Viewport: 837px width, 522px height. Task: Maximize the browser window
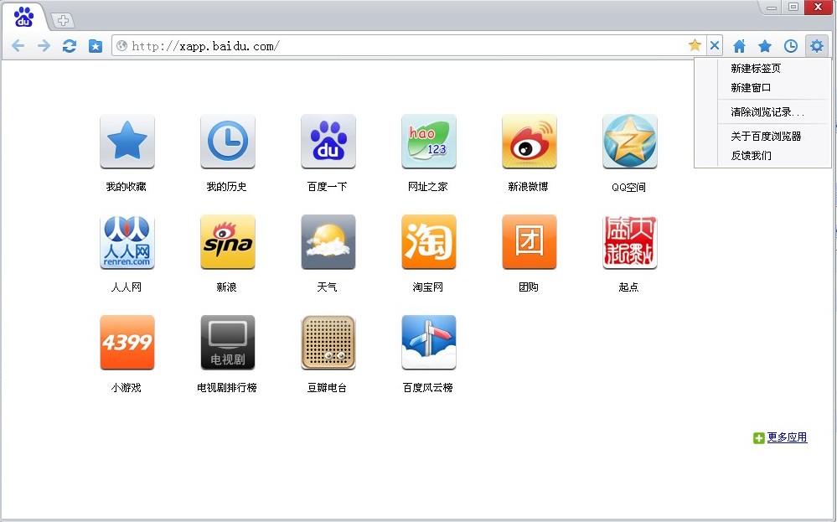[793, 7]
